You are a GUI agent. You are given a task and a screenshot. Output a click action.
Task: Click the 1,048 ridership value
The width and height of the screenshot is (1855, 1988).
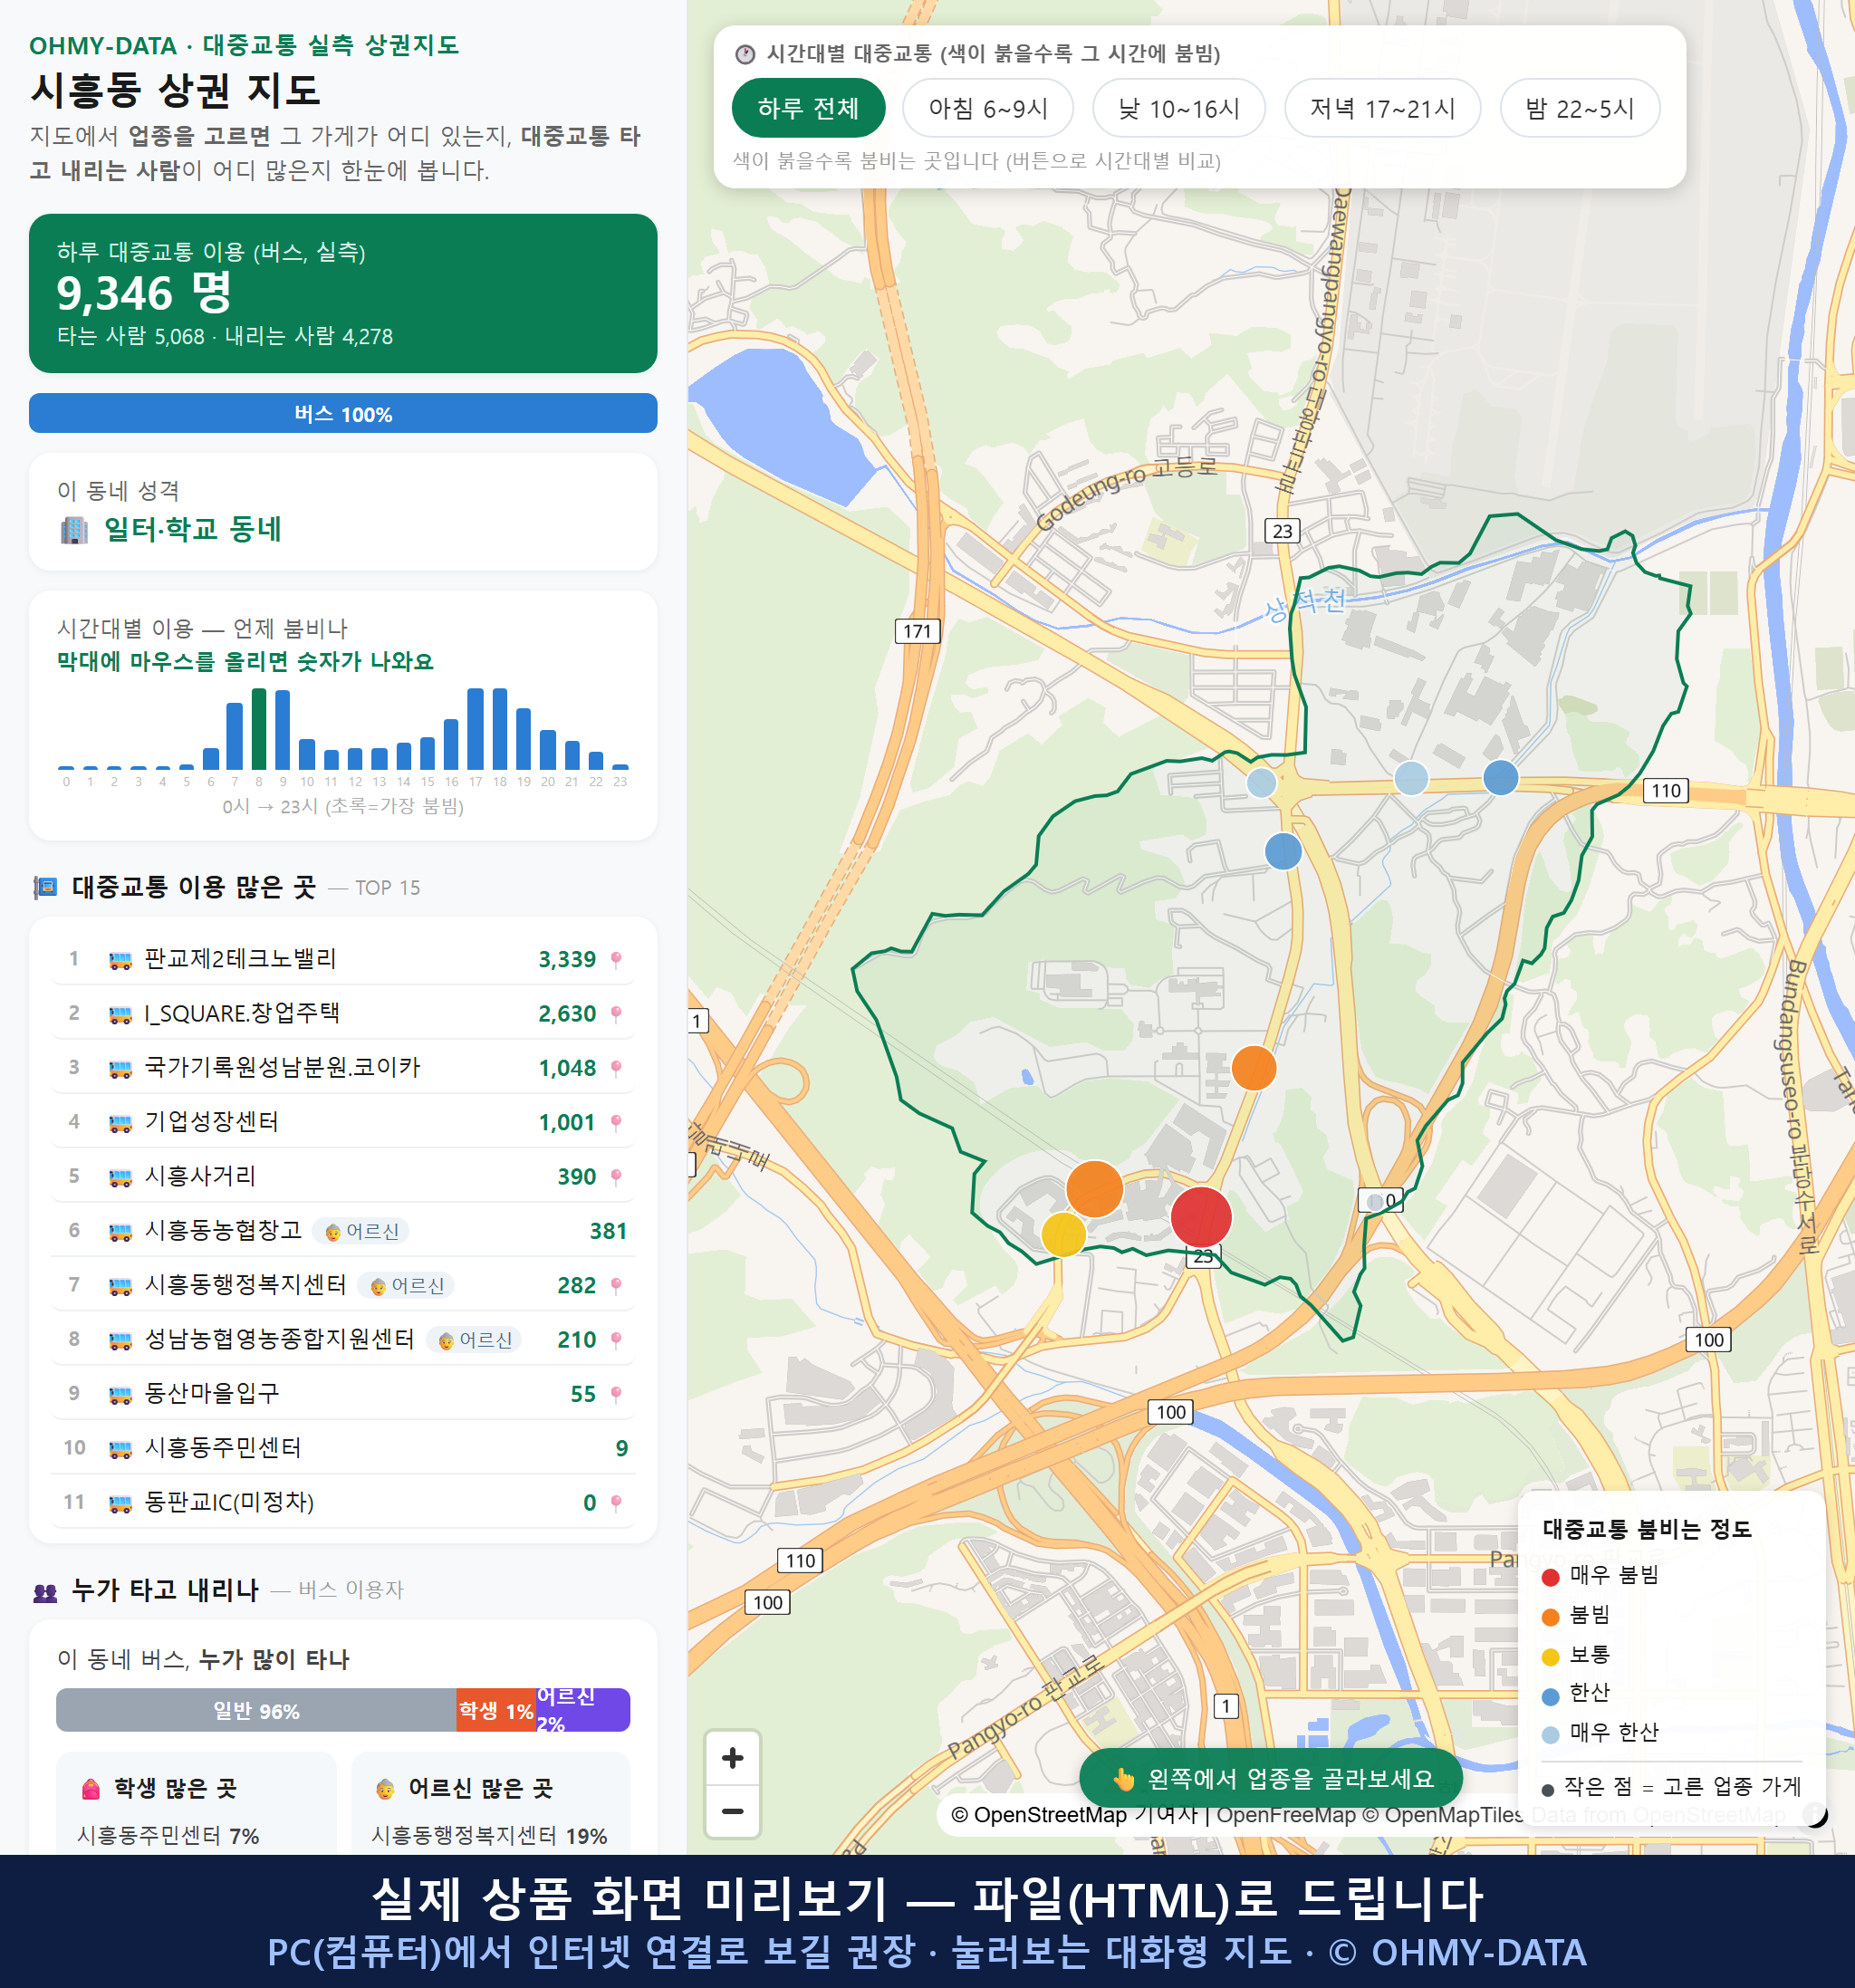(567, 1068)
